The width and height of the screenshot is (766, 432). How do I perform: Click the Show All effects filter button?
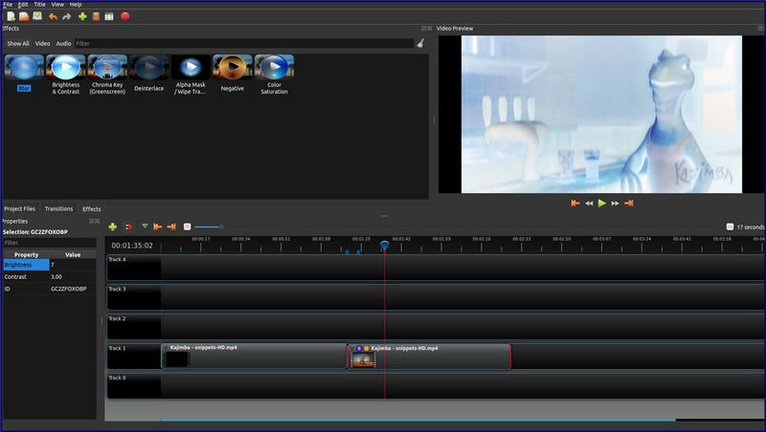tap(18, 43)
